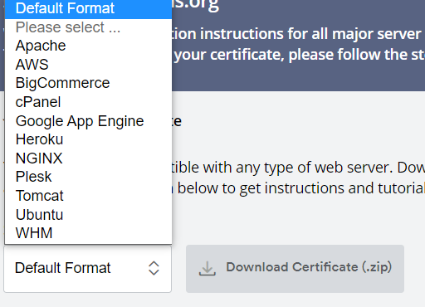Viewport: 425px width, 307px height.
Task: Pick Google App Engine from the list
Action: tap(88, 121)
